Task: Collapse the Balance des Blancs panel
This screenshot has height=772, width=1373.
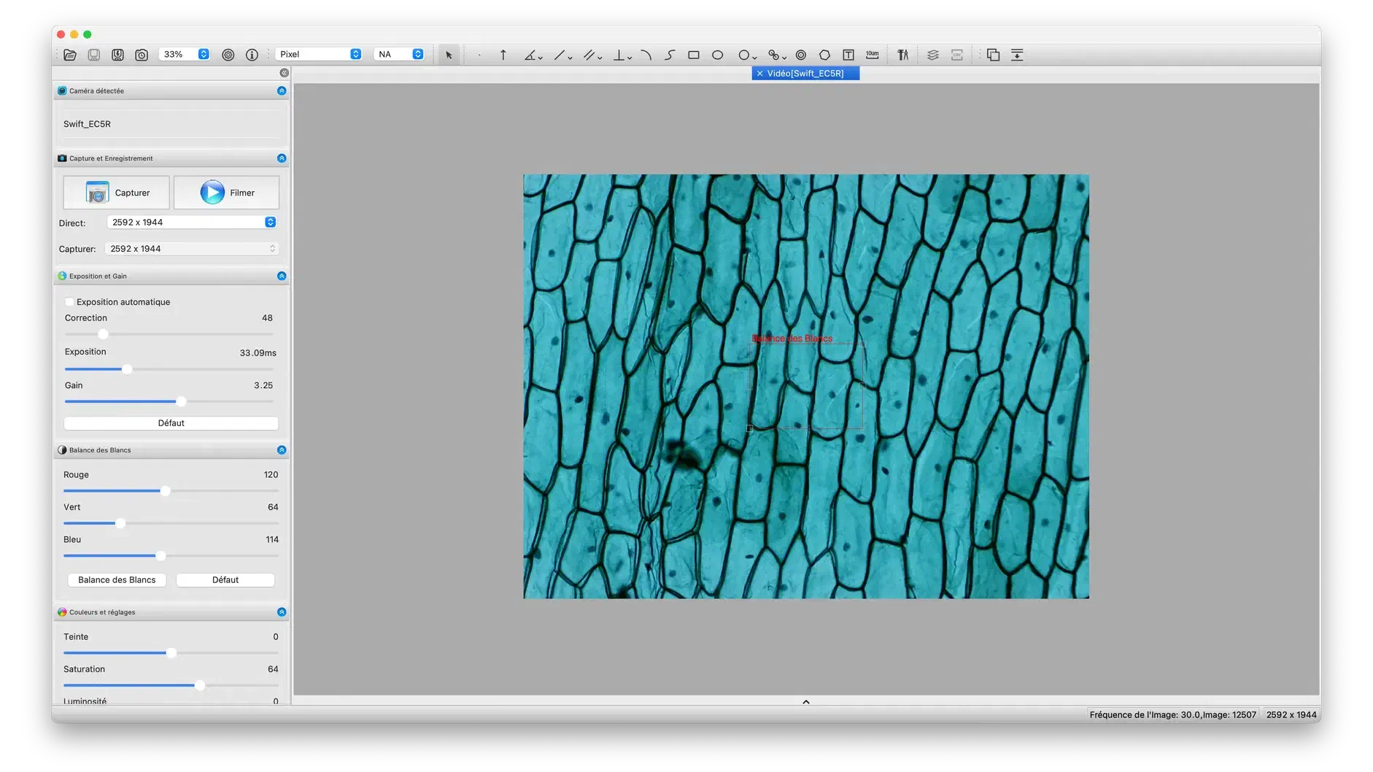Action: coord(282,450)
